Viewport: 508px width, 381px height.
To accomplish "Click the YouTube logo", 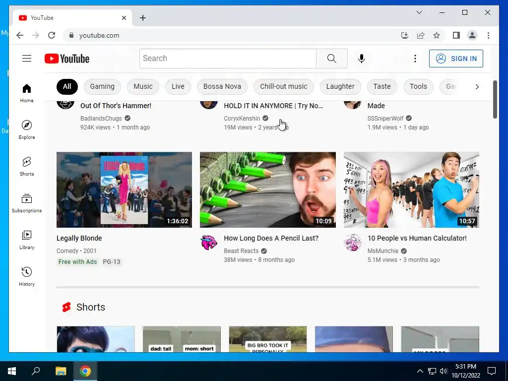I will click(67, 59).
